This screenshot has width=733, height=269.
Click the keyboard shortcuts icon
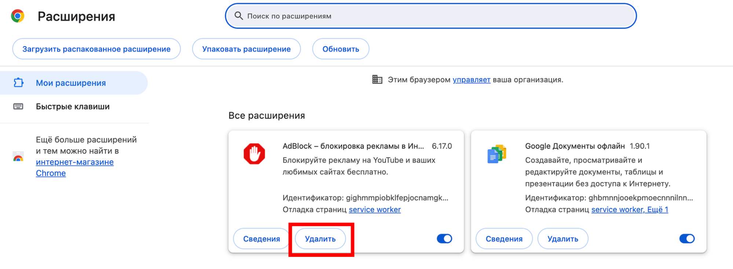tap(18, 107)
